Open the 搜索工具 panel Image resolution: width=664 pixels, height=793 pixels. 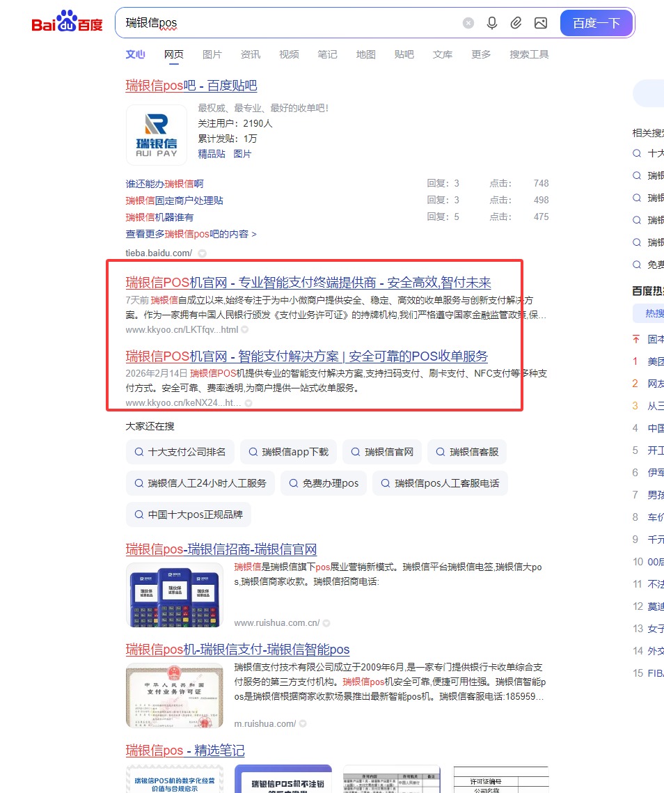[529, 54]
